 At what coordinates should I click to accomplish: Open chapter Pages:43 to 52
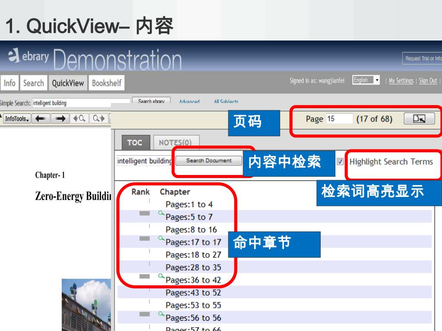pos(193,293)
